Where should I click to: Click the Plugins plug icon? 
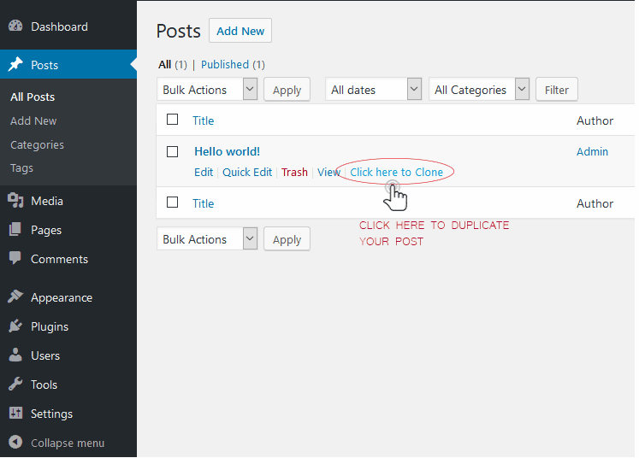coord(15,326)
